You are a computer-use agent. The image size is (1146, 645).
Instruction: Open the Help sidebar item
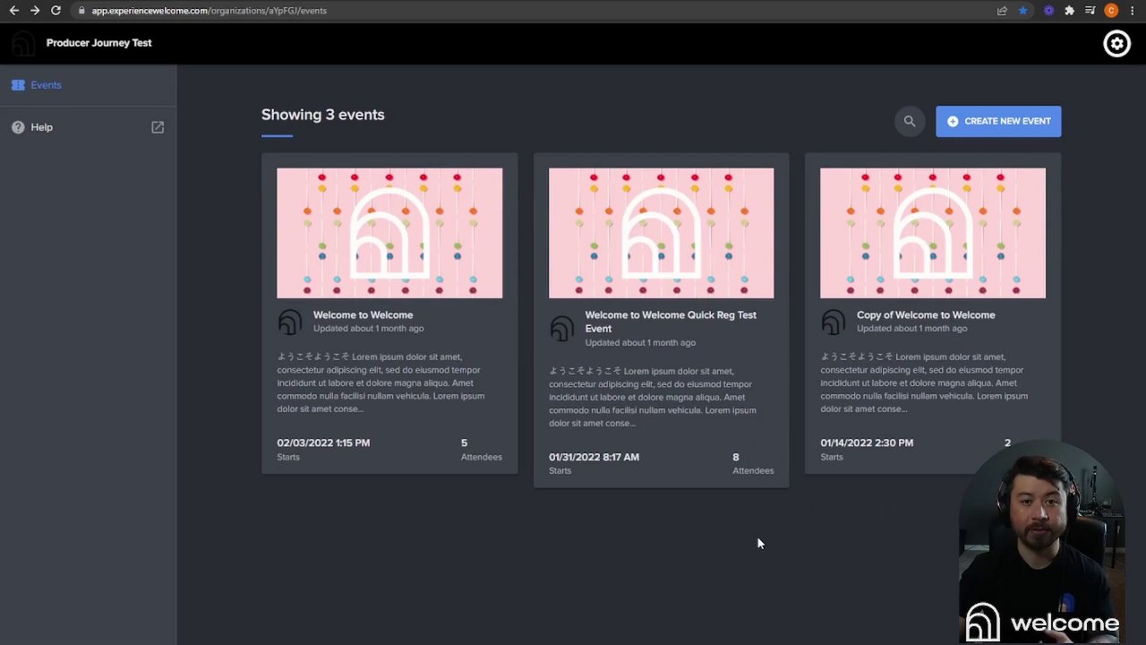click(88, 127)
